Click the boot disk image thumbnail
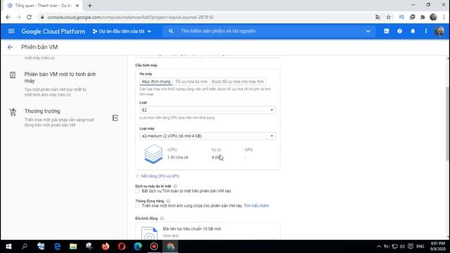The width and height of the screenshot is (450, 253). tap(149, 233)
